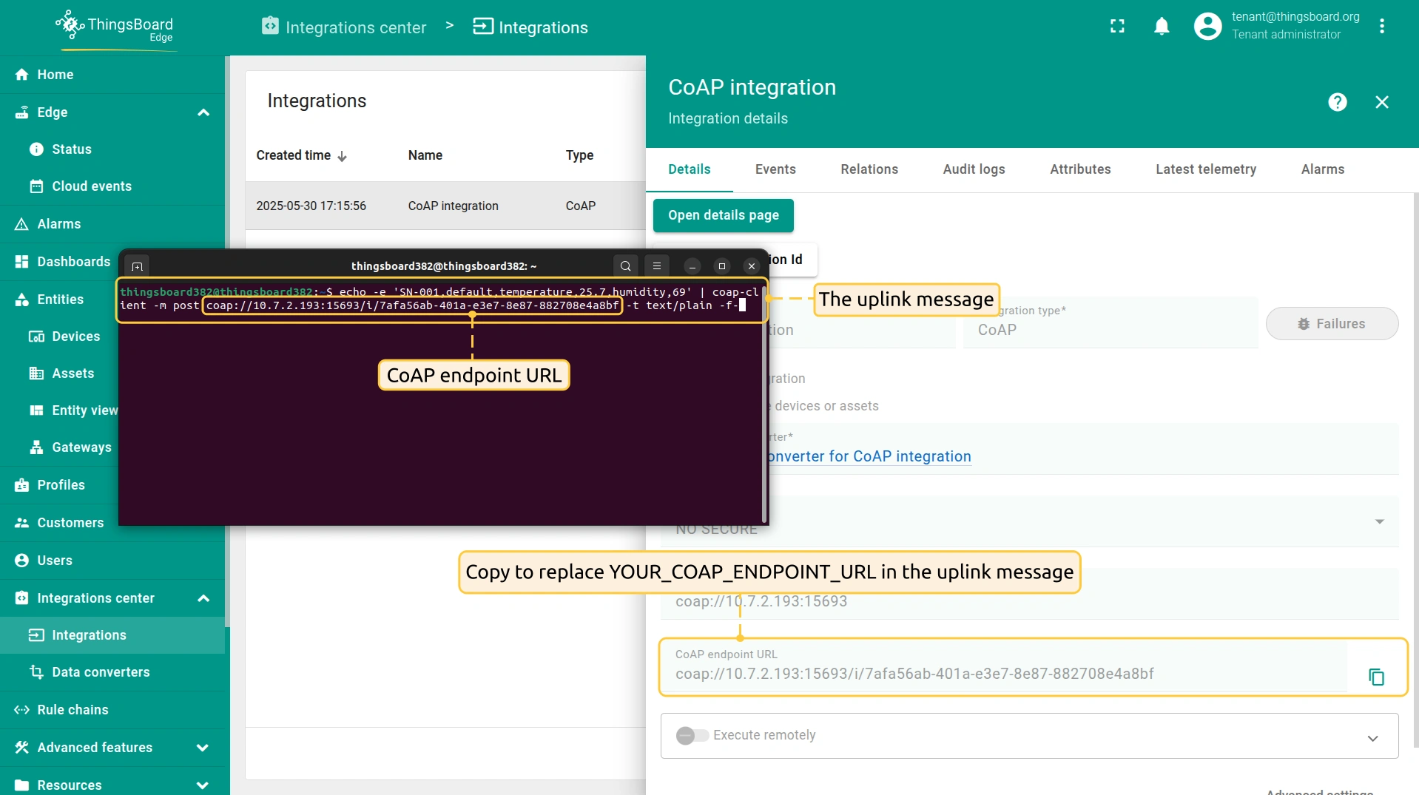Image resolution: width=1419 pixels, height=795 pixels.
Task: Open the three-dot account menu
Action: pyautogui.click(x=1381, y=27)
